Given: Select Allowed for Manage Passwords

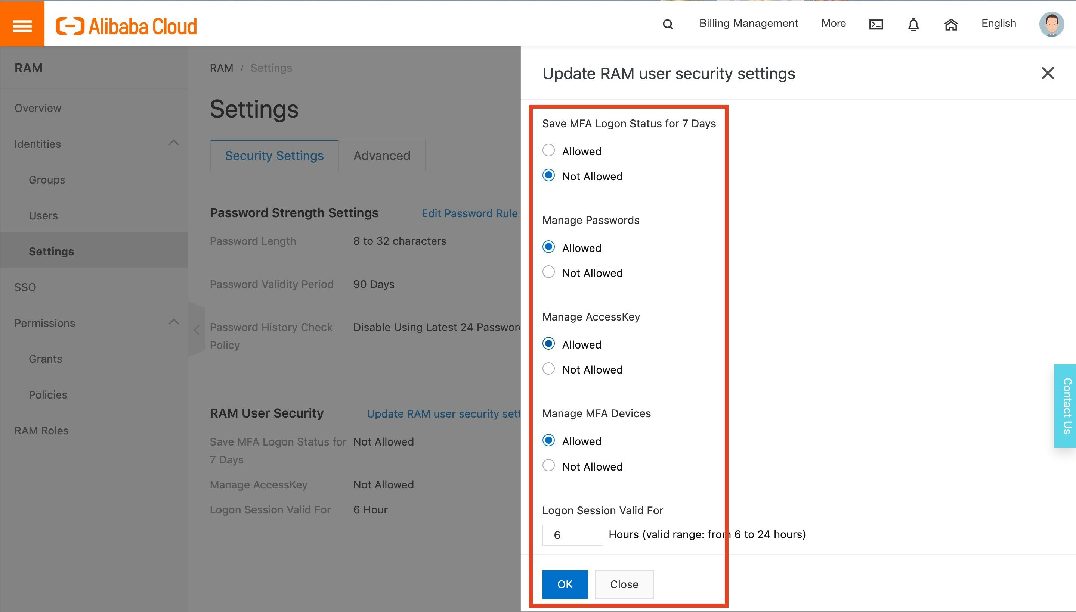Looking at the screenshot, I should (548, 247).
